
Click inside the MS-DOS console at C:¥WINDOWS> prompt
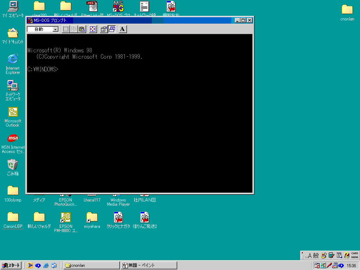[x=43, y=69]
